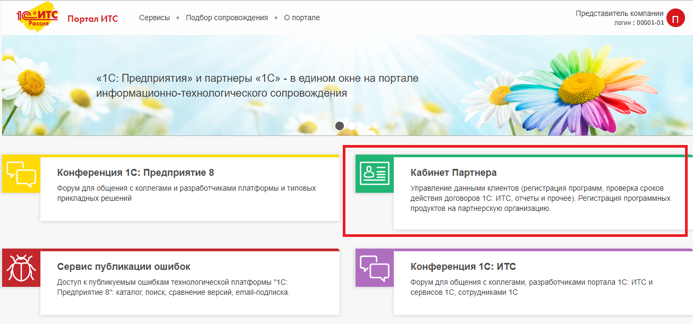Click the description mentioning сотрудниками 1С
The image size is (693, 324).
(x=531, y=287)
